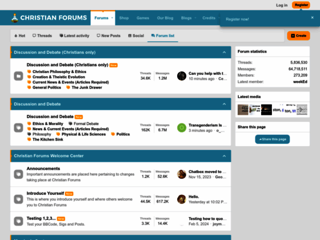The image size is (320, 240).
Task: Click the Register button
Action: point(301,5)
